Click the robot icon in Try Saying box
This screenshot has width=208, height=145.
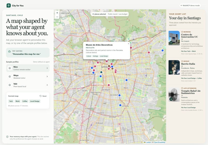tap(9, 51)
